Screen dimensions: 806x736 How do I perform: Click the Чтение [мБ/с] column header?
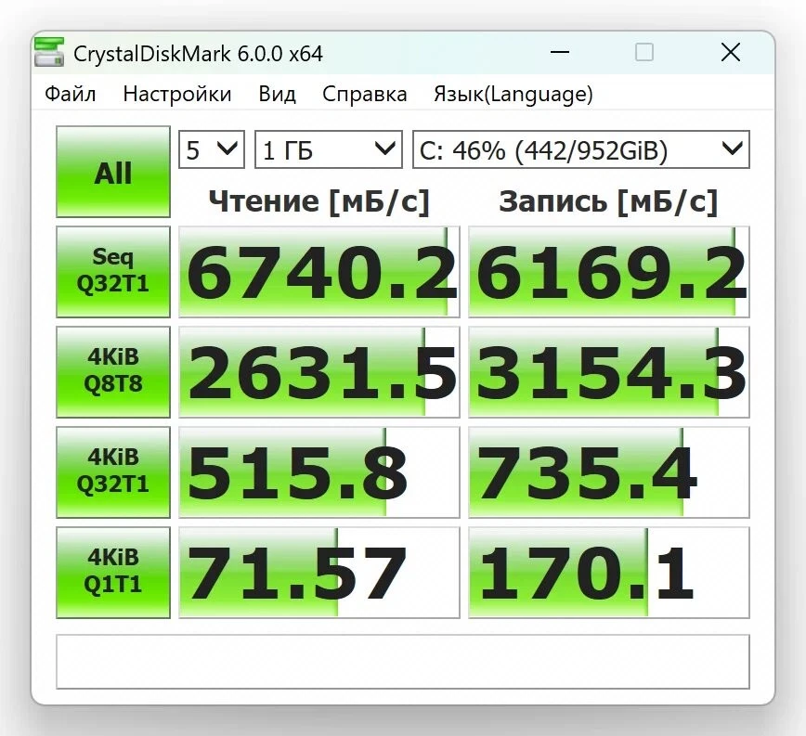point(318,201)
